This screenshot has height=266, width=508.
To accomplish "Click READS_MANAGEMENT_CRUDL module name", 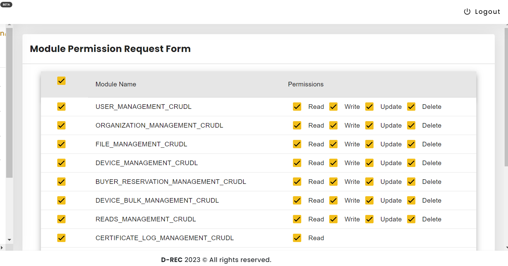I will coord(146,219).
